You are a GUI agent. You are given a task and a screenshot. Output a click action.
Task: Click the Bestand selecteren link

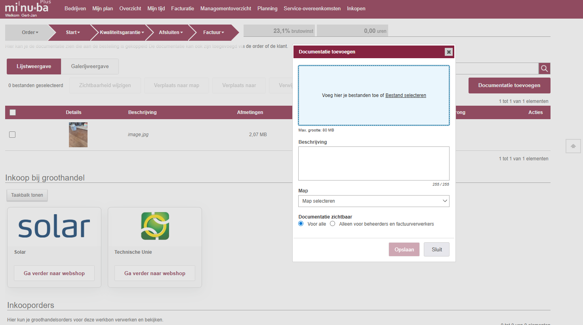(x=406, y=95)
